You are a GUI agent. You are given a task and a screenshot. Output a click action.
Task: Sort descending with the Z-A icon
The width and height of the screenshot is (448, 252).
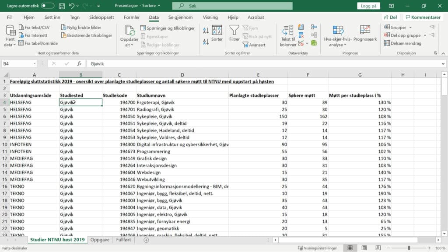[x=206, y=42]
